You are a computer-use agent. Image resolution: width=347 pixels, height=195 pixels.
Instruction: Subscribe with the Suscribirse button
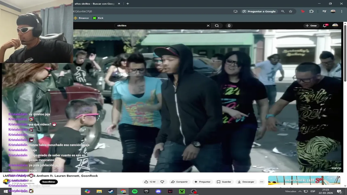click(49, 182)
